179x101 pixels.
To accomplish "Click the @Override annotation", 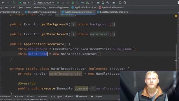I will pos(27,84).
